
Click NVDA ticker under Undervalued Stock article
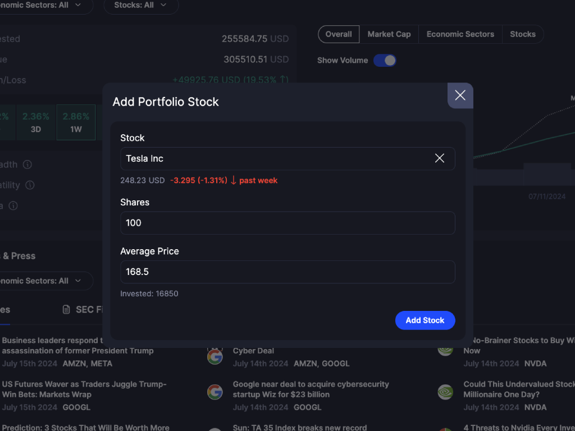535,407
